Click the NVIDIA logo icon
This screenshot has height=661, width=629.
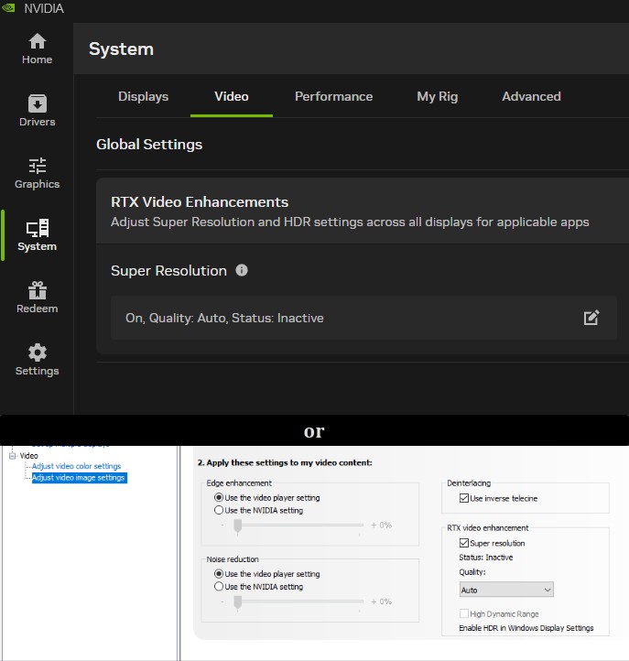[8, 7]
